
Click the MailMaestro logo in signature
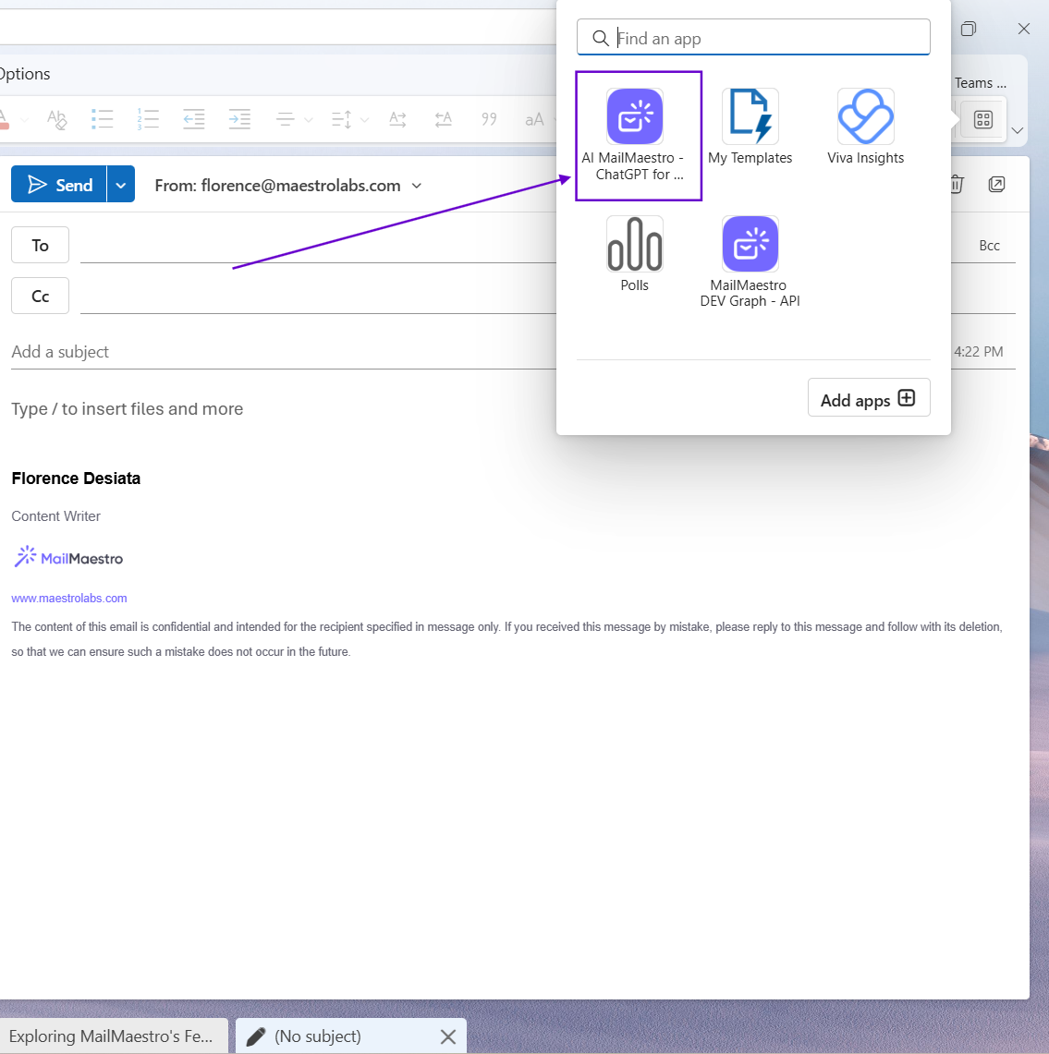pos(67,557)
